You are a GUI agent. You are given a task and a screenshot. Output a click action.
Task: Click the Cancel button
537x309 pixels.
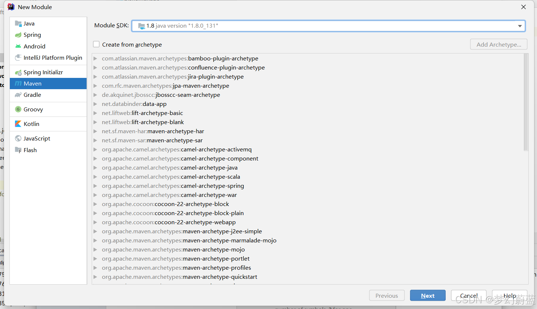click(469, 296)
